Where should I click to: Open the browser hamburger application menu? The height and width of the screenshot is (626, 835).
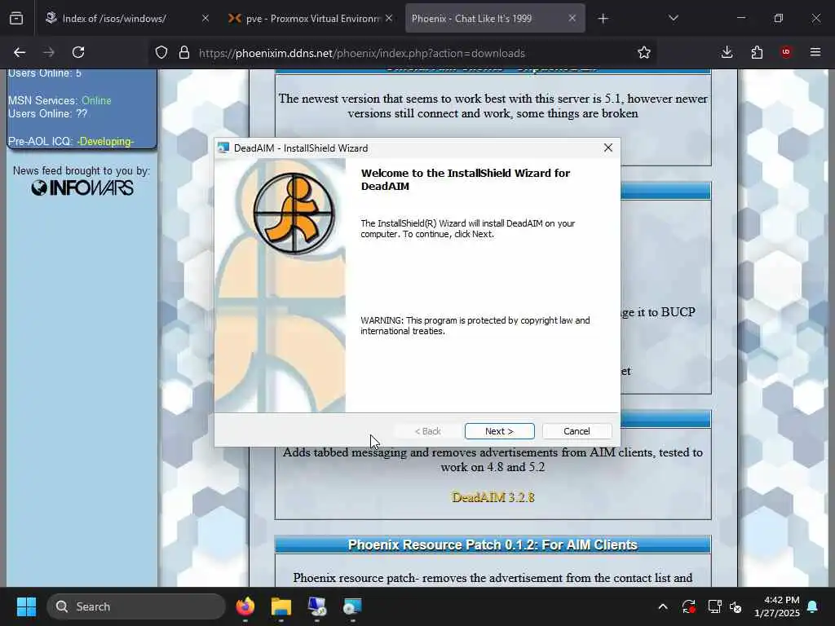[x=815, y=52]
